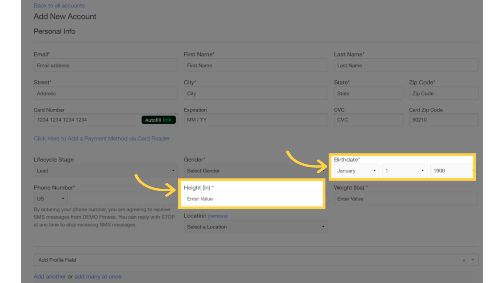Clear the Add Profile Field selection with the x icon
The height and width of the screenshot is (283, 504).
(x=464, y=260)
